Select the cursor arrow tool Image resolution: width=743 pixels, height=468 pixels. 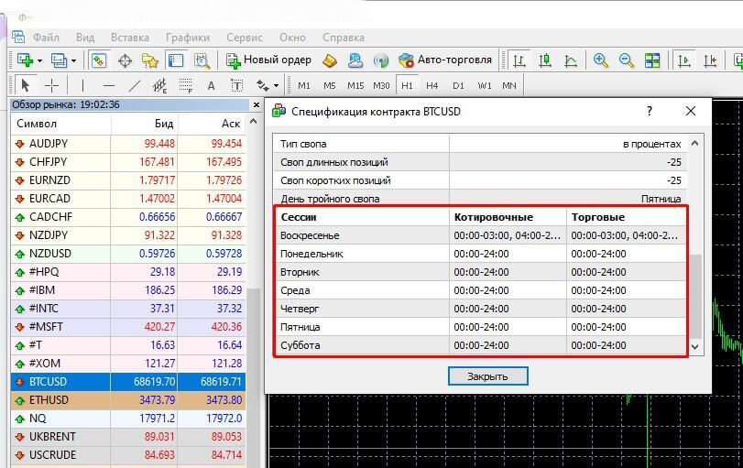tap(25, 86)
